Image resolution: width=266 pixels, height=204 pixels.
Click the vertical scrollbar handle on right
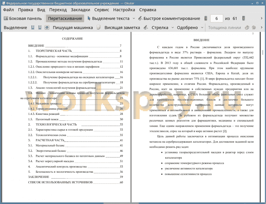pyautogui.click(x=263, y=53)
